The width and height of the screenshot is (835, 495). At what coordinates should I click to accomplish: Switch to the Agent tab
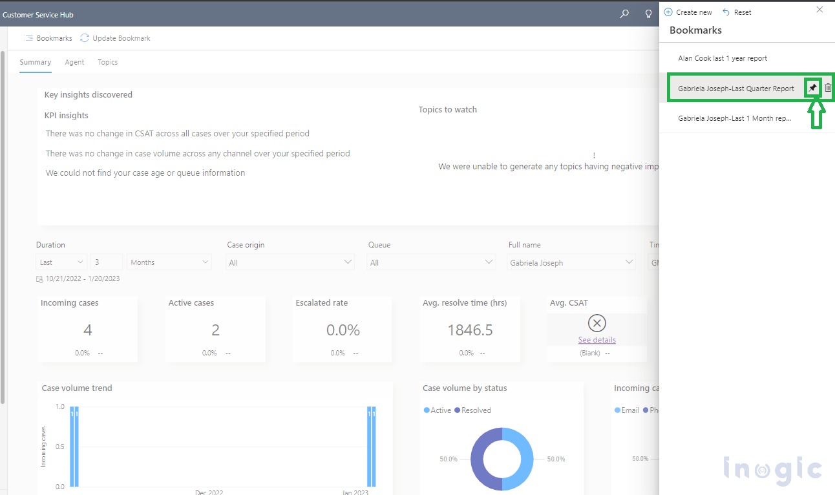point(74,62)
